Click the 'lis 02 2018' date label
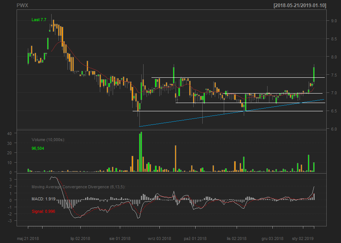This screenshot has width=341, height=243. point(237,238)
